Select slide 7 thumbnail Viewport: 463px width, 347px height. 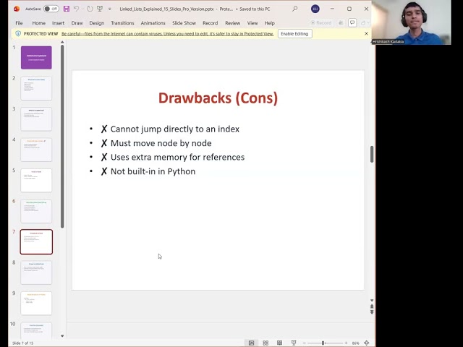pos(36,241)
